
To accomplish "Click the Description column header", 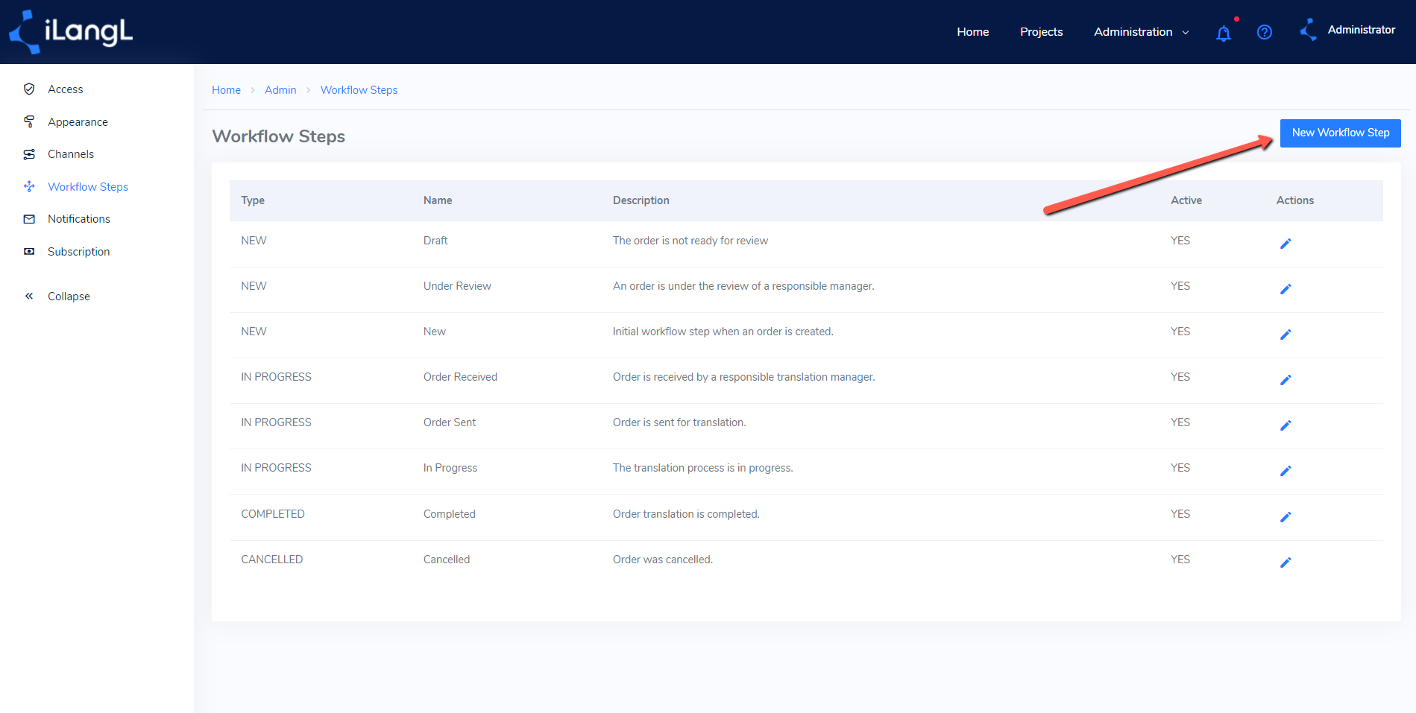I will pos(641,200).
